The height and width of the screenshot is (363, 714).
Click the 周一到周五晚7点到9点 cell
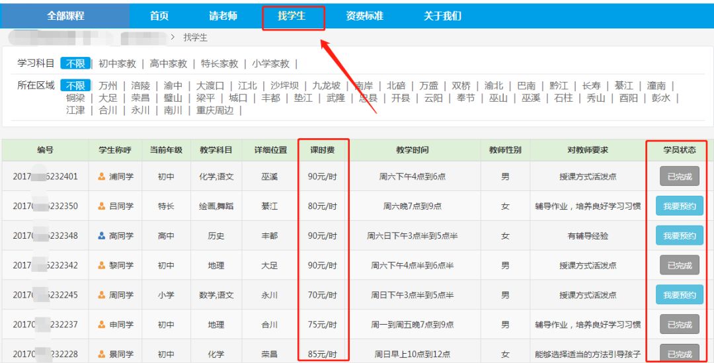tap(412, 324)
